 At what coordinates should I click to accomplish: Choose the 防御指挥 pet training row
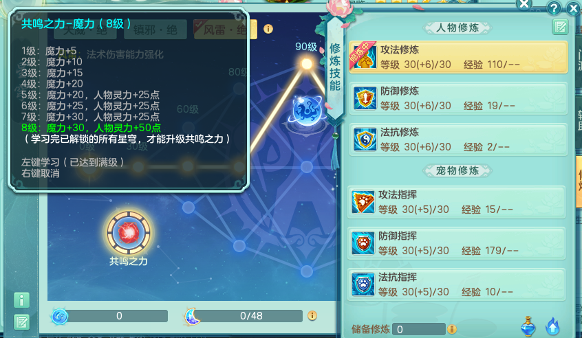tap(457, 243)
